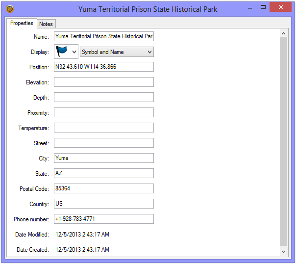Click the blue flag symbol icon

coord(62,52)
